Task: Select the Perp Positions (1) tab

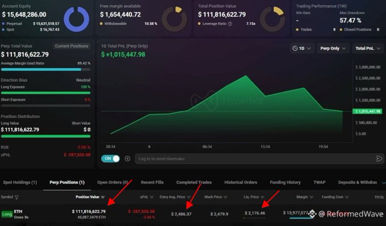Action: point(67,182)
